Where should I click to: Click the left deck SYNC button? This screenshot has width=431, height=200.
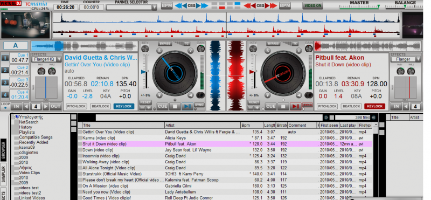199,105
